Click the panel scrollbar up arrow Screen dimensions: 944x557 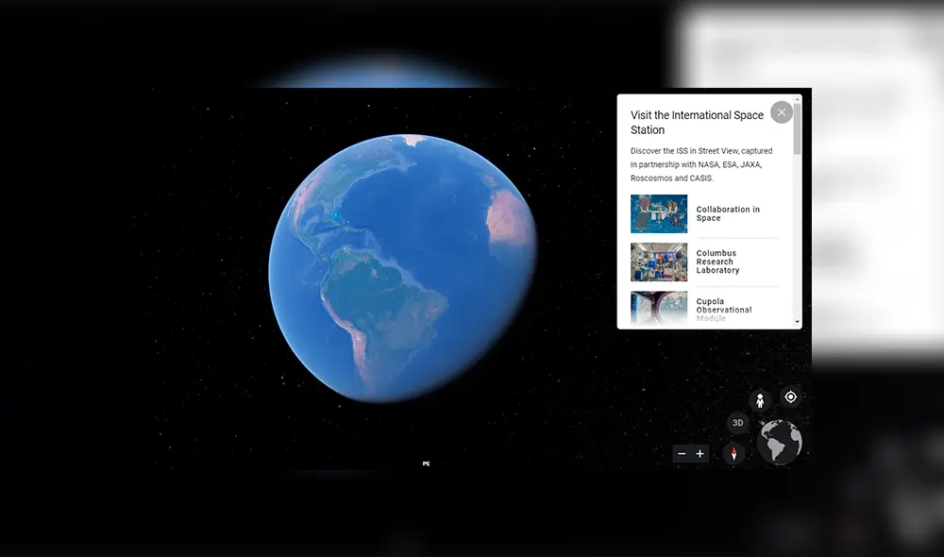point(798,98)
